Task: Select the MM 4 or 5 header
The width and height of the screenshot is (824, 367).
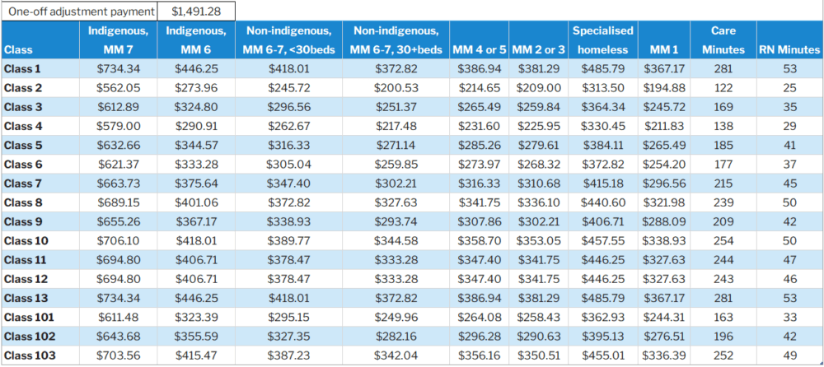Action: [x=480, y=49]
